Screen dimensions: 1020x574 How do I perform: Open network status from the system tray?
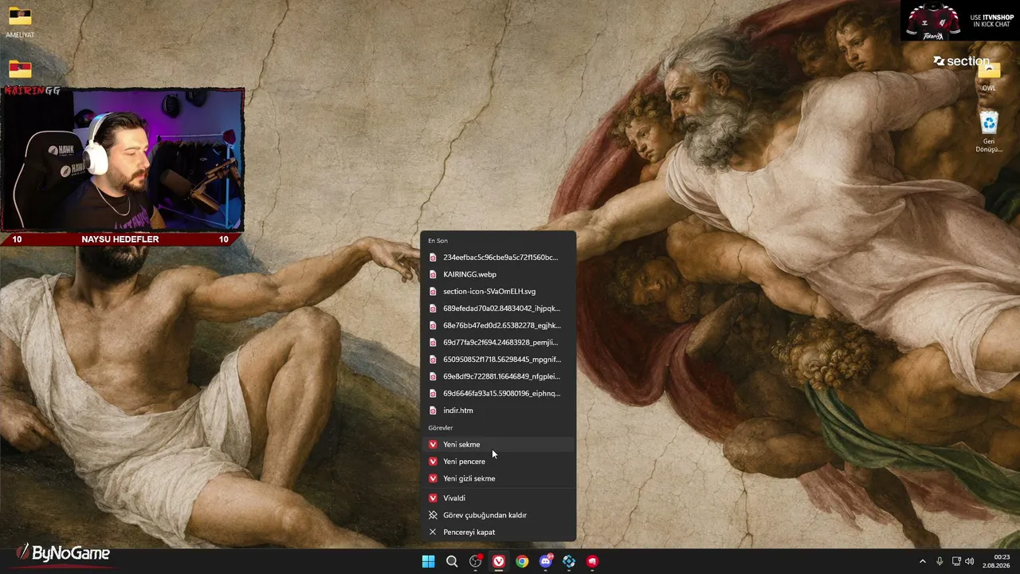click(956, 561)
